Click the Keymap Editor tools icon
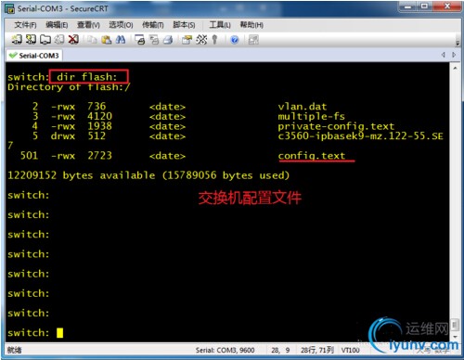The height and width of the screenshot is (360, 464). [201, 40]
